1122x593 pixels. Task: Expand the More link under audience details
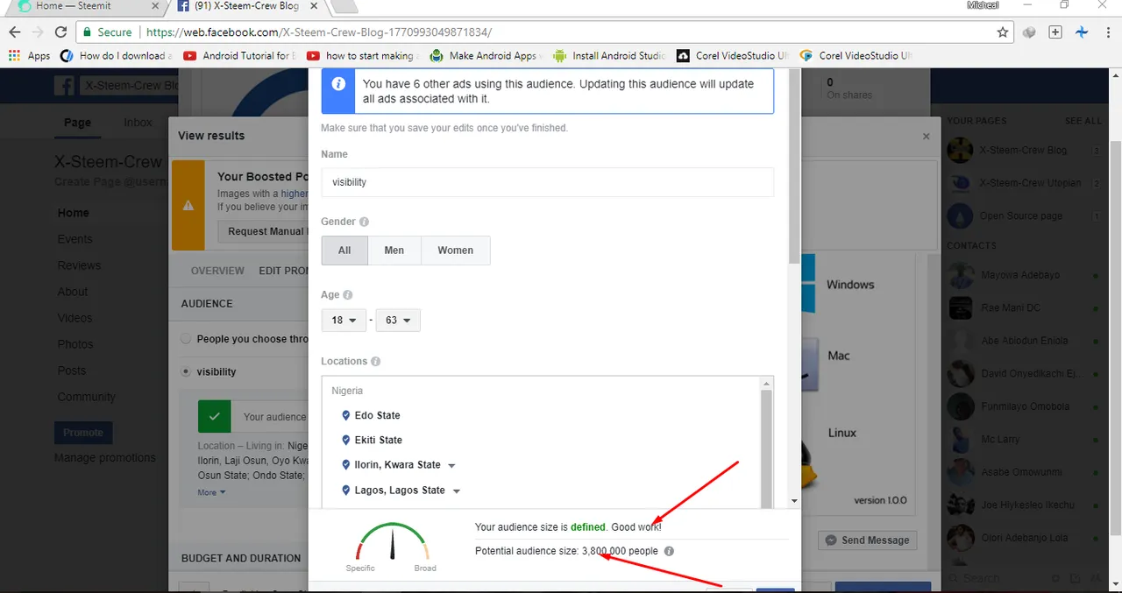(x=211, y=492)
